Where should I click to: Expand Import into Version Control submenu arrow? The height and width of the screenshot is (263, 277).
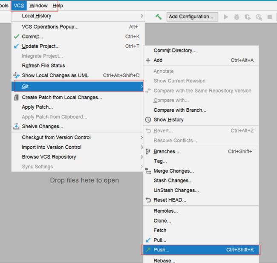click(x=141, y=147)
